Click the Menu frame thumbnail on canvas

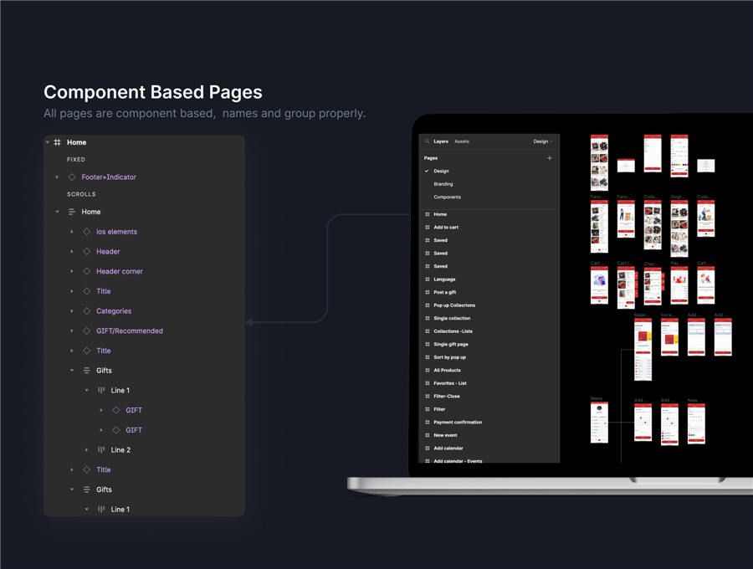coord(599,423)
